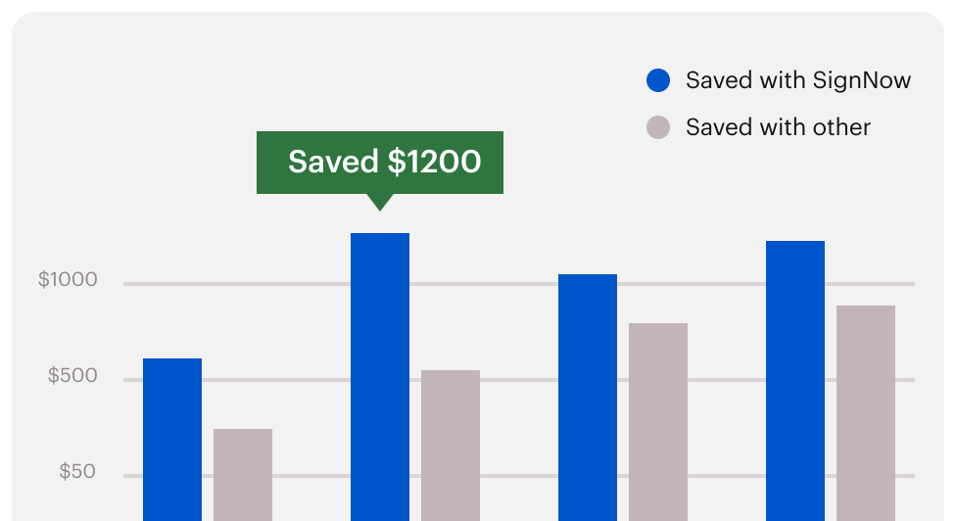The width and height of the screenshot is (956, 521).
Task: Click the second group's gray bar
Action: pos(451,445)
